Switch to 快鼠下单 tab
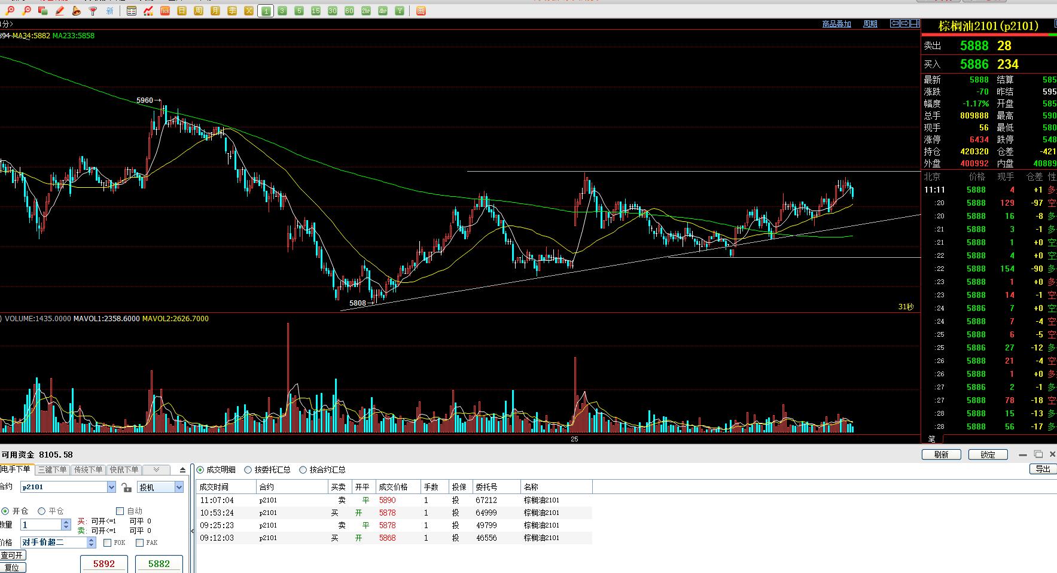 (x=124, y=470)
